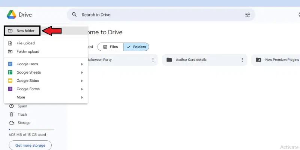This screenshot has width=300, height=150.
Task: Click the Aadhar Card details folder icon
Action: click(169, 60)
